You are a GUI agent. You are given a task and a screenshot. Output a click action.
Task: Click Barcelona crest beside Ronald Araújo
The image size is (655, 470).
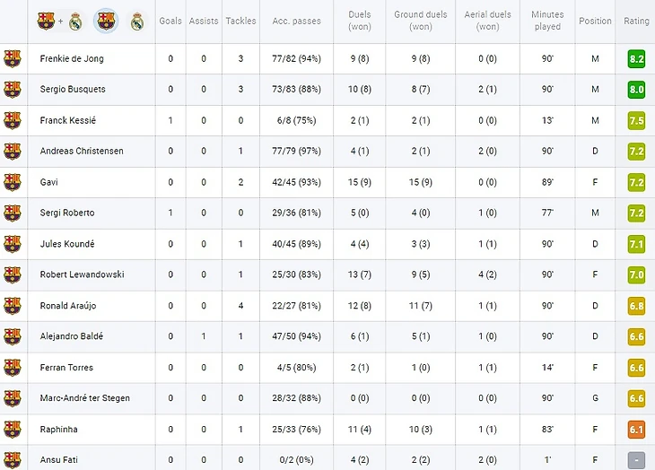(x=12, y=306)
